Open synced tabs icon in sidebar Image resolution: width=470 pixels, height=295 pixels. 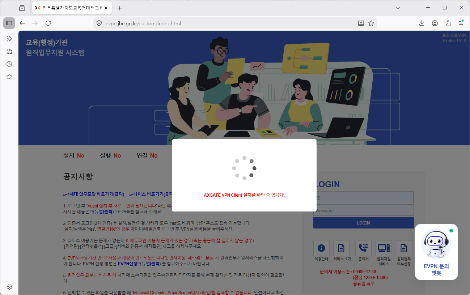tap(9, 51)
